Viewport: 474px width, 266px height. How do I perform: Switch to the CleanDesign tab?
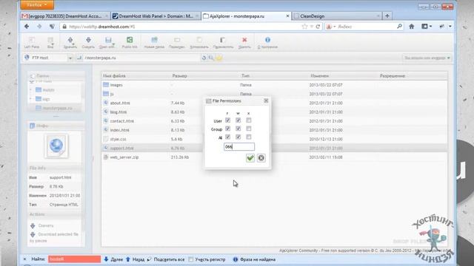[337, 16]
